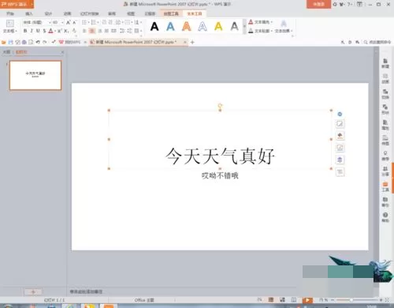Screen dimensions: 394x308
Task: Click the undo arrow in quick toolbar
Action: pyautogui.click(x=38, y=42)
